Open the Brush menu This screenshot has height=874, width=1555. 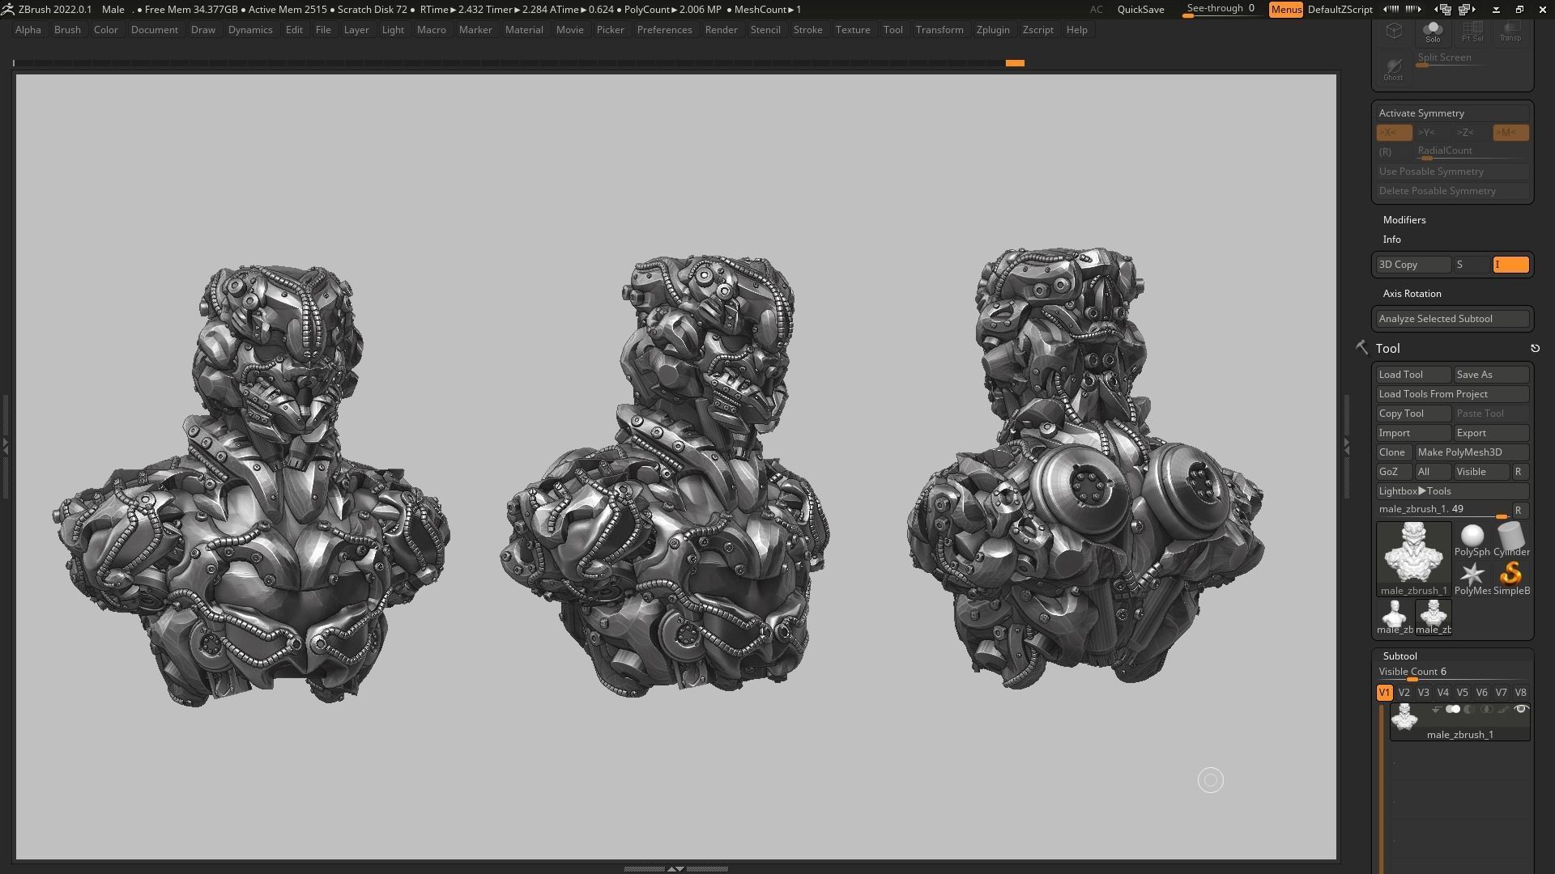[x=67, y=30]
